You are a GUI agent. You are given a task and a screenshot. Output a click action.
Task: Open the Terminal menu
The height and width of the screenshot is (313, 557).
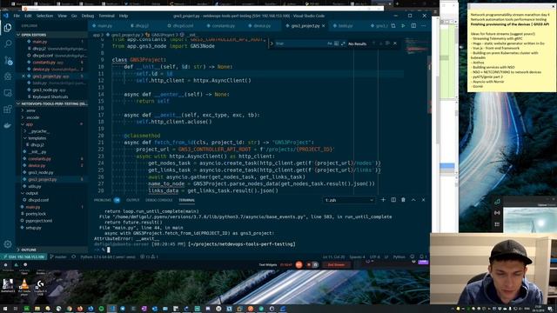(106, 16)
